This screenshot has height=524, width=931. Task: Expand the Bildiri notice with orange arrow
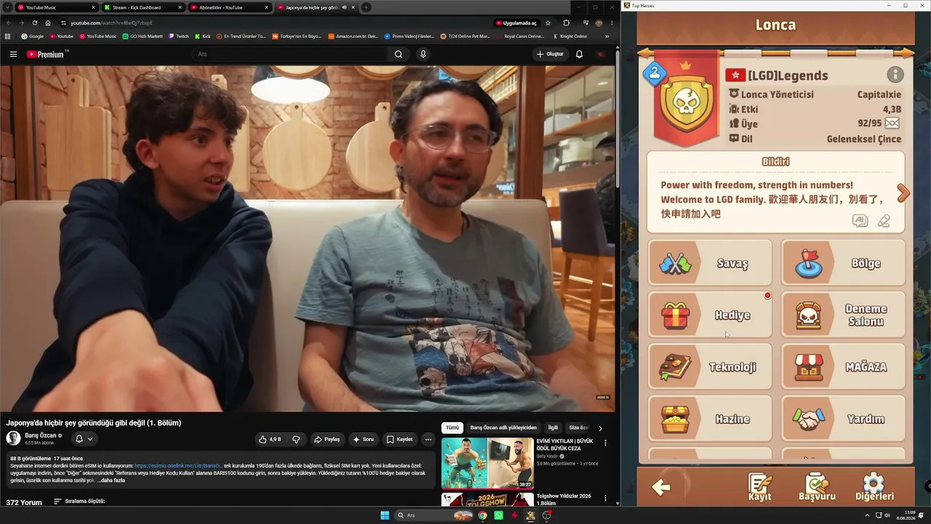pos(903,193)
